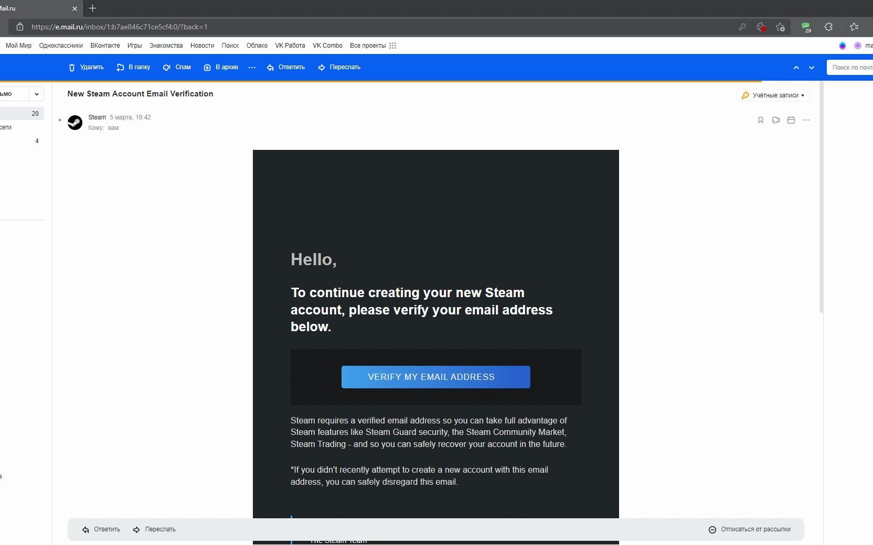Open Игры portal link
The width and height of the screenshot is (873, 545).
click(134, 46)
